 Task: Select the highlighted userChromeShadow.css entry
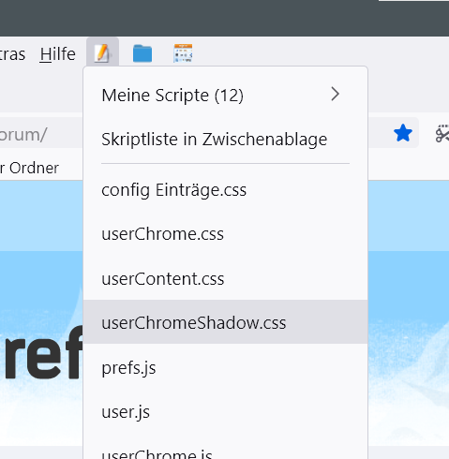(225, 322)
